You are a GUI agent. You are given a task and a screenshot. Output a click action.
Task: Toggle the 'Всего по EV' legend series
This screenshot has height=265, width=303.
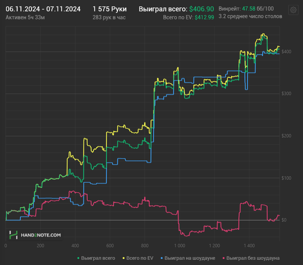(x=138, y=258)
